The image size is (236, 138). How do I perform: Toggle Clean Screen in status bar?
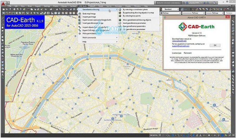230,135
